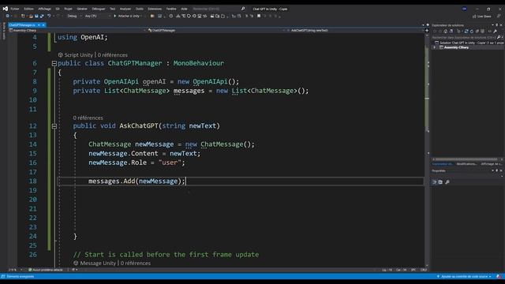Switch to the Affichage de classes tab
505x284 pixels.
click(x=491, y=164)
